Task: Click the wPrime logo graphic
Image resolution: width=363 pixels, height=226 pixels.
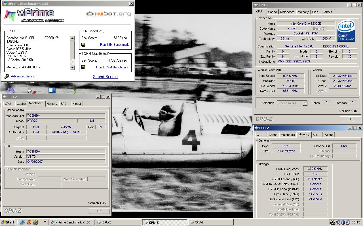Action: click(33, 15)
